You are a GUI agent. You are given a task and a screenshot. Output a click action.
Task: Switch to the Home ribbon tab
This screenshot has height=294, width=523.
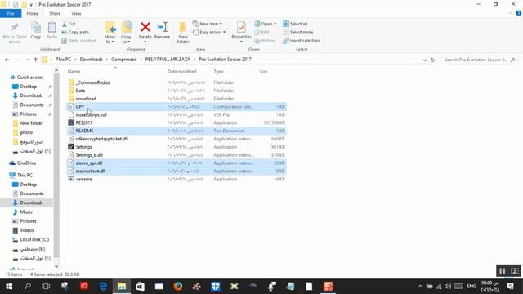(x=33, y=14)
